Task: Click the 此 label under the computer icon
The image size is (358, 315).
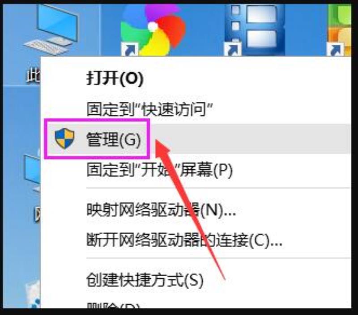Action: 33,75
